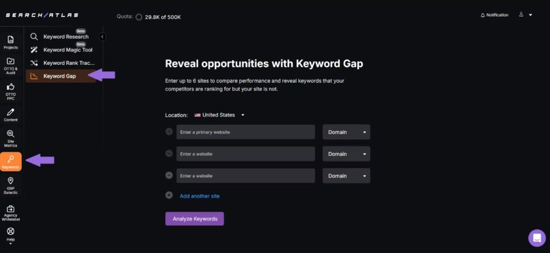This screenshot has height=253, width=550.
Task: Open Agency Whitelabel section
Action: coord(11,212)
